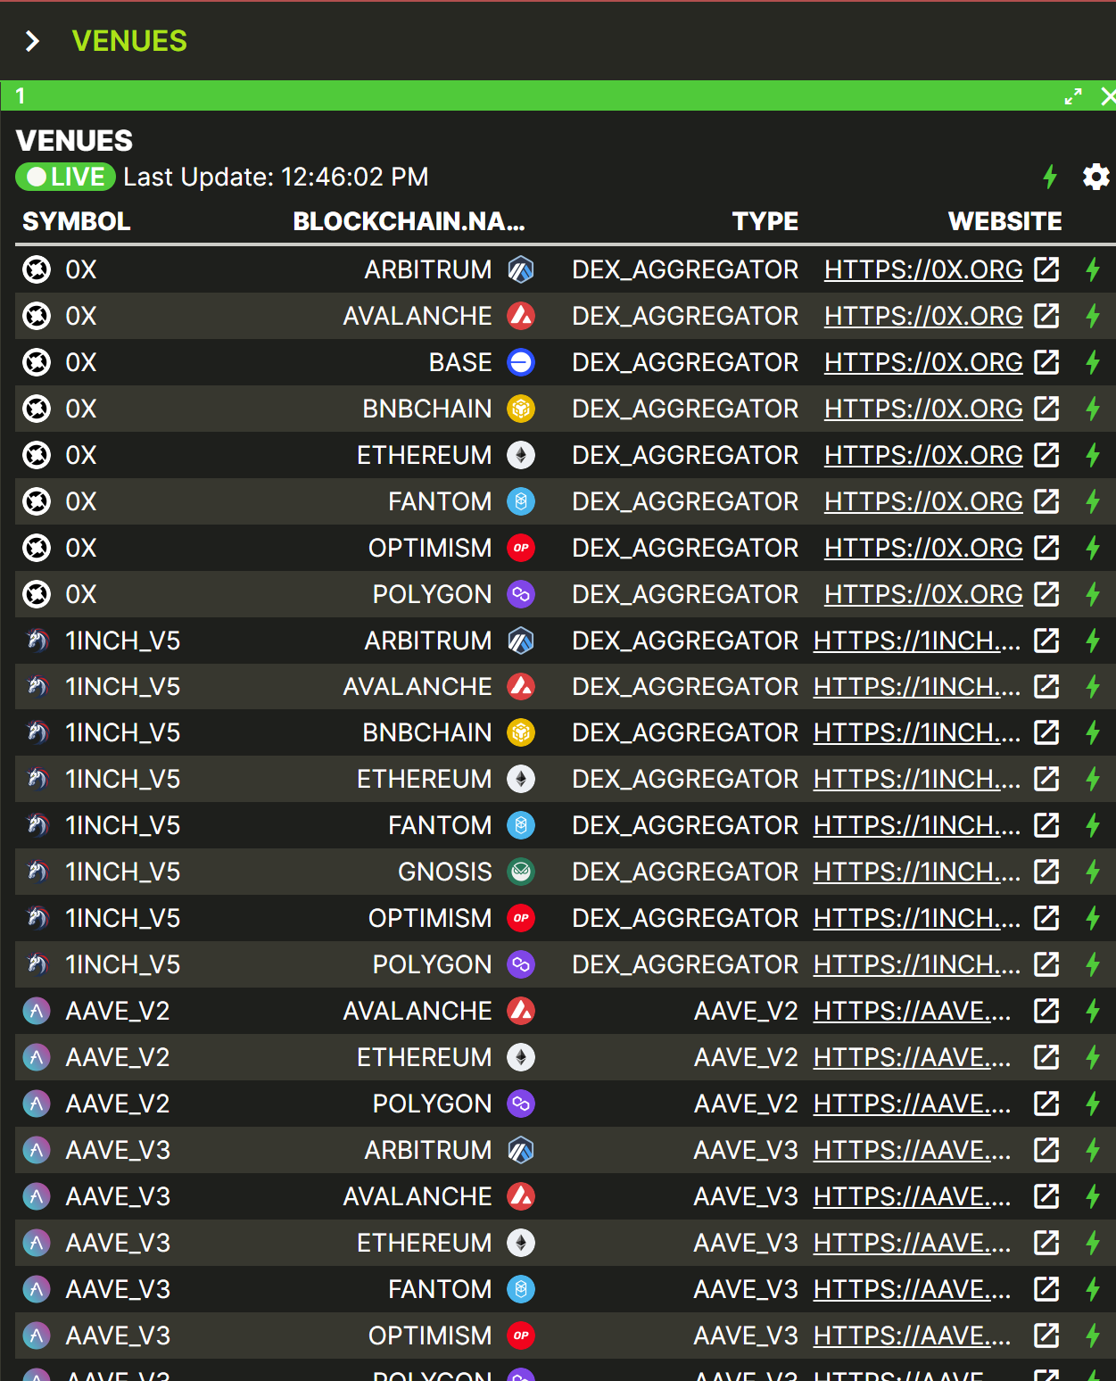Expand the VENUES section chevron
This screenshot has width=1116, height=1381.
(x=33, y=41)
